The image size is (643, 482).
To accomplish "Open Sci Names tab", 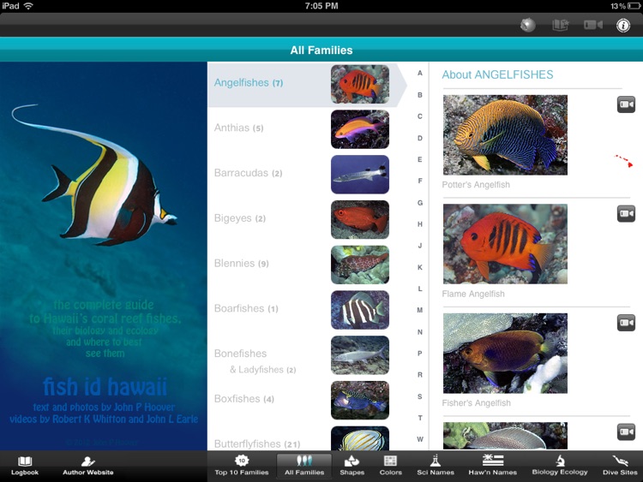I will click(436, 466).
